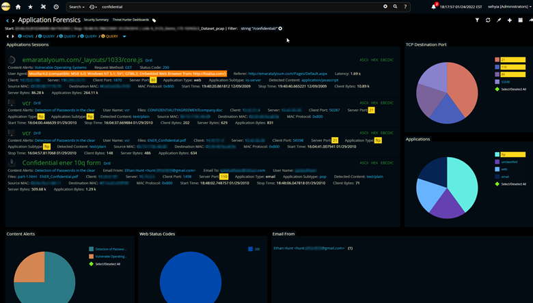Go forward with the right chevron beside title
The width and height of the screenshot is (533, 303).
[x=13, y=20]
